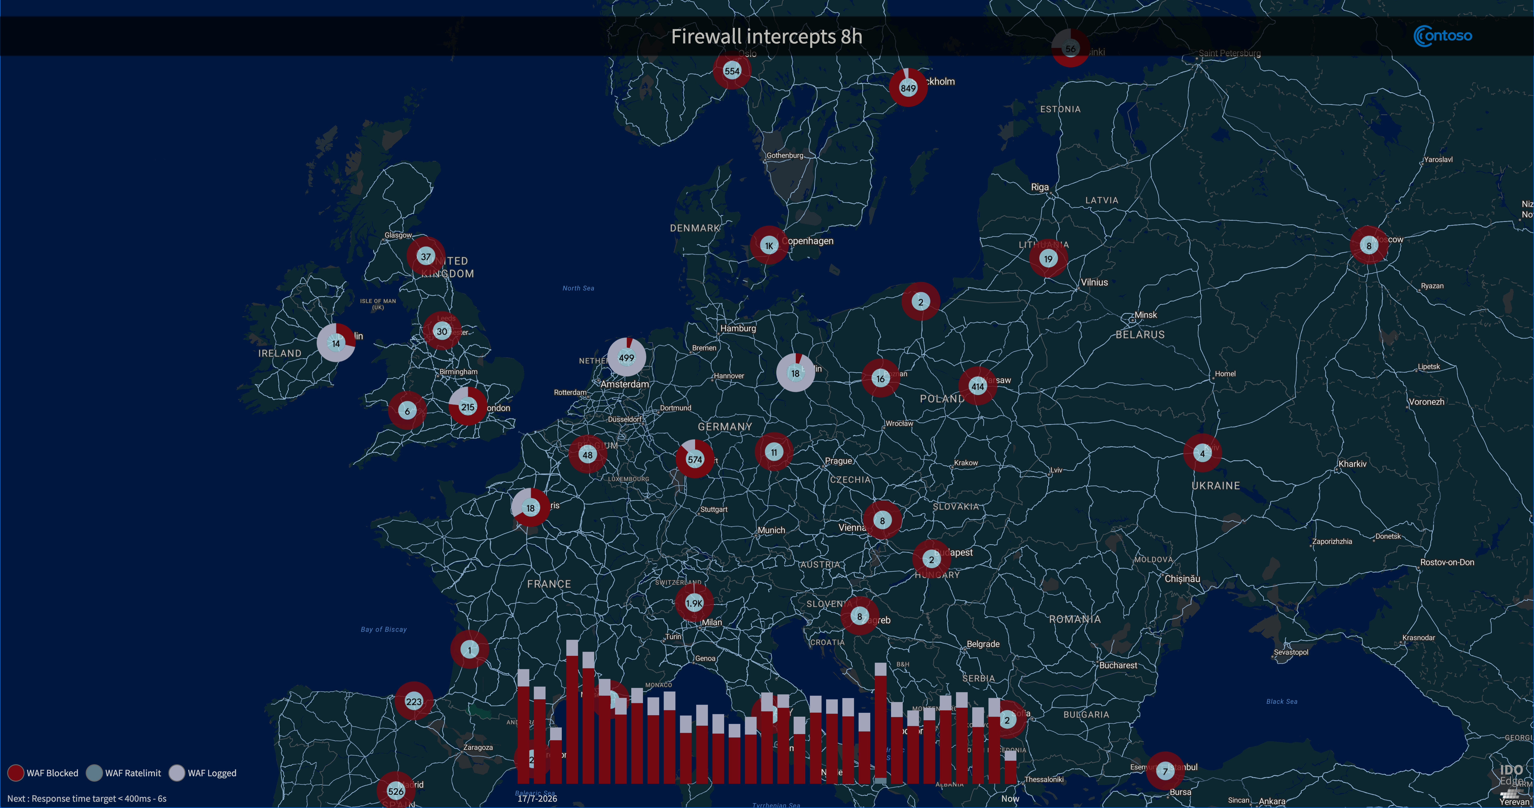The height and width of the screenshot is (808, 1534).
Task: Click the 'Hamburg' city label
Action: pyautogui.click(x=738, y=328)
